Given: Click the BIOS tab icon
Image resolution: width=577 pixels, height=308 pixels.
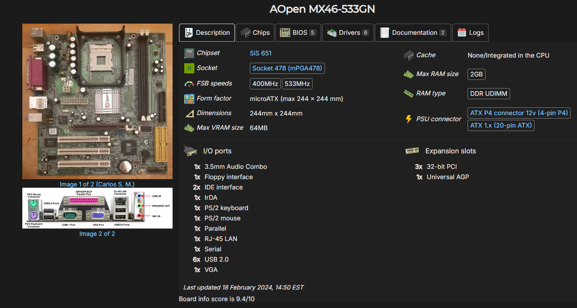Looking at the screenshot, I should click(285, 33).
